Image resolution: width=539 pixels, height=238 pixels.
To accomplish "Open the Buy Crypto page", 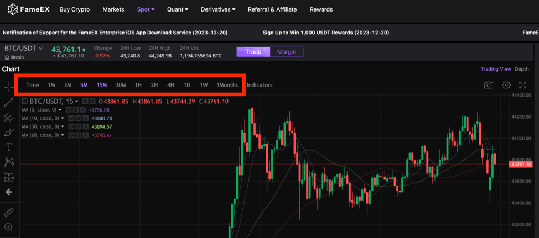I will (x=74, y=9).
